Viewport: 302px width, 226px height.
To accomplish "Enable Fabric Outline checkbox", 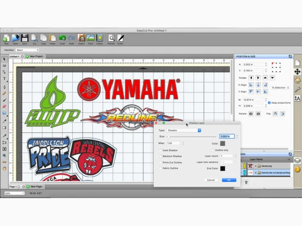I will click(x=161, y=168).
